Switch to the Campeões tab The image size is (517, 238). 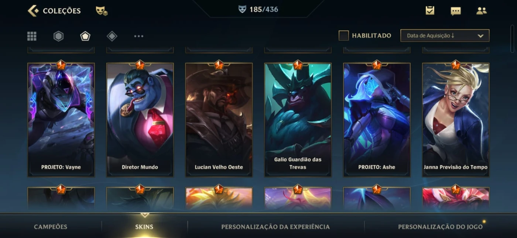pyautogui.click(x=51, y=227)
